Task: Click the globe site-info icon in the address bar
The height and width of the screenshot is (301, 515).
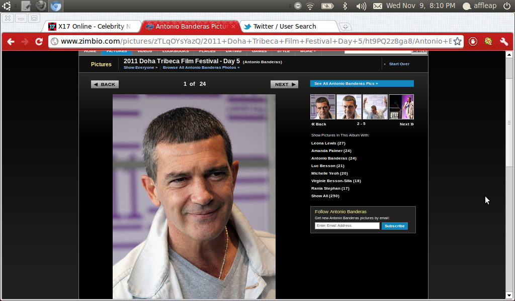Action: [54, 41]
